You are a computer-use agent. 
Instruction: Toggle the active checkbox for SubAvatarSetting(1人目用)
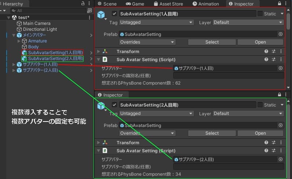pyautogui.click(x=114, y=14)
